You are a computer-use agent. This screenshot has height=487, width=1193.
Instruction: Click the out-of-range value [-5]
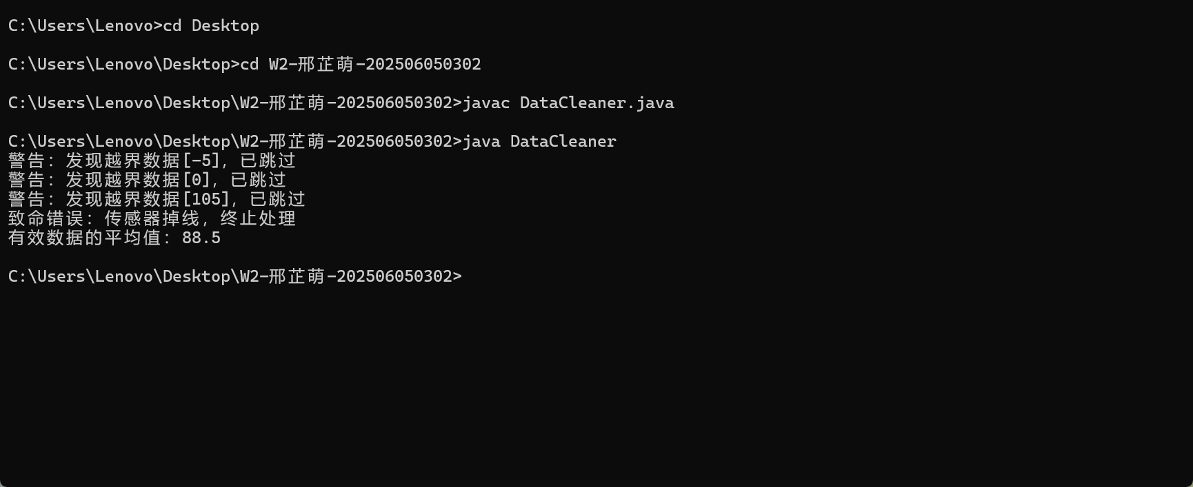(201, 161)
